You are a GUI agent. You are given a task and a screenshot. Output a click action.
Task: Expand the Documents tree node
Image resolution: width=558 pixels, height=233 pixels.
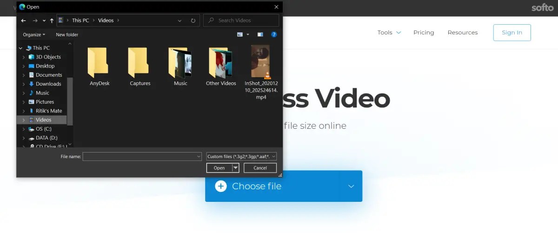coord(24,75)
